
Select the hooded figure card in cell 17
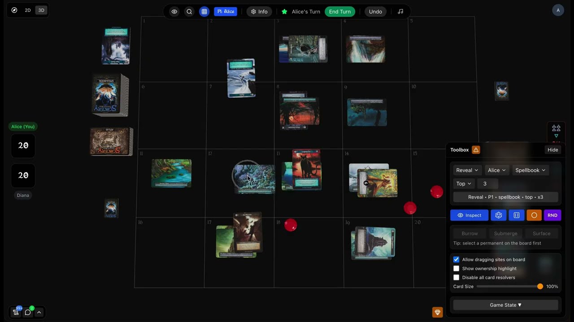248,232
